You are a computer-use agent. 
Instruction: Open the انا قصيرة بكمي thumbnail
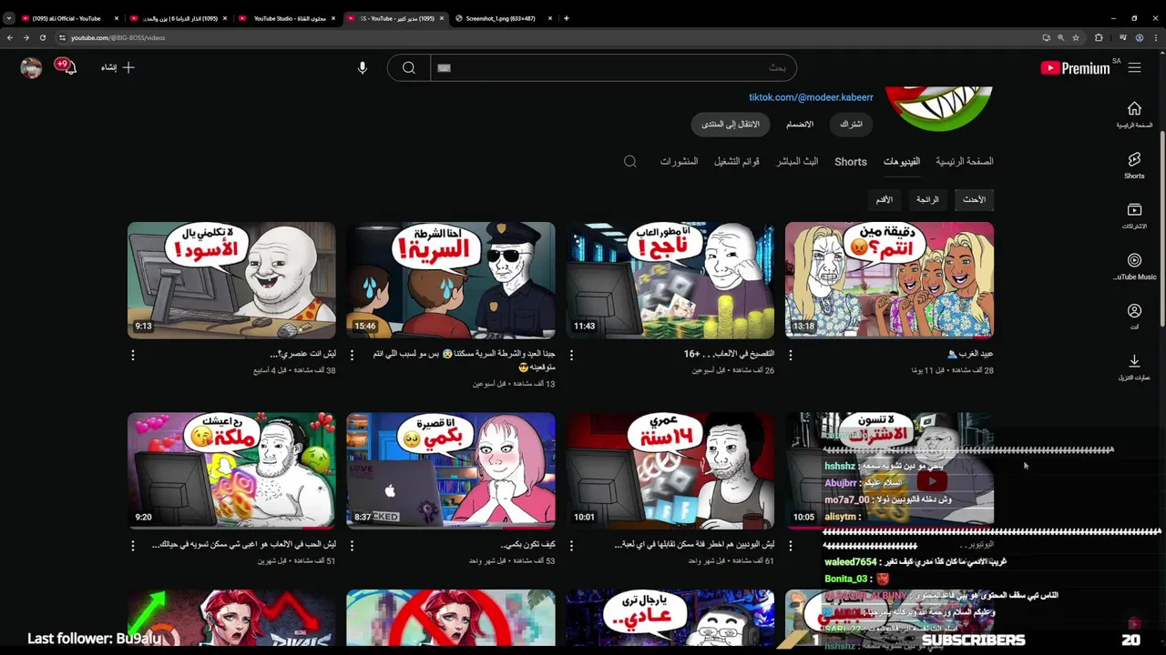tap(450, 470)
